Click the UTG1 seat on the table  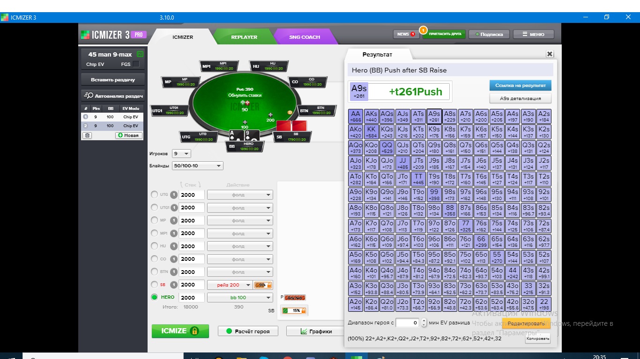click(x=170, y=111)
